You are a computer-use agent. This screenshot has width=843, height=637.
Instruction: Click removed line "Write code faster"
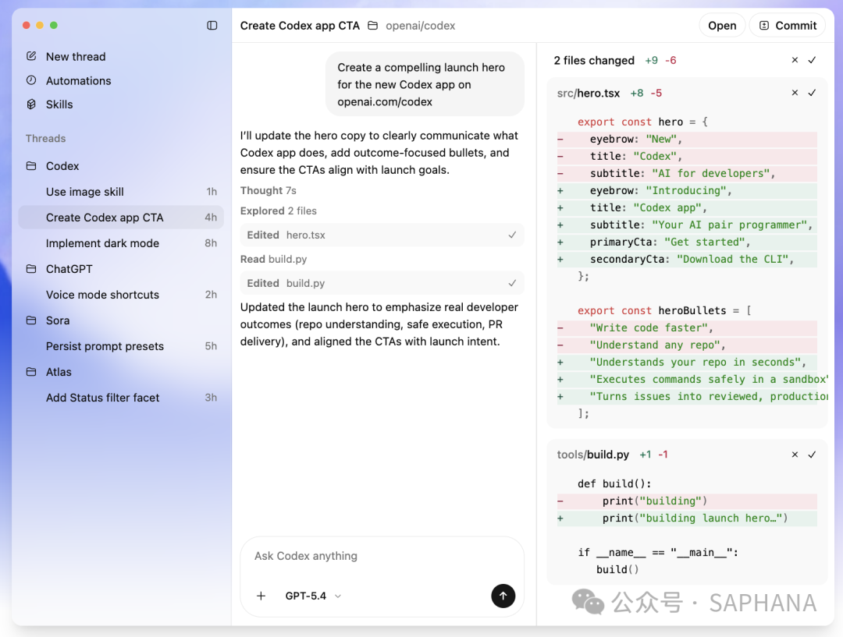coord(687,327)
